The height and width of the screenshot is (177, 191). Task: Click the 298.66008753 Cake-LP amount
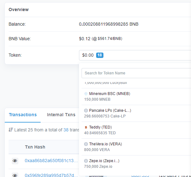pyautogui.click(x=105, y=116)
